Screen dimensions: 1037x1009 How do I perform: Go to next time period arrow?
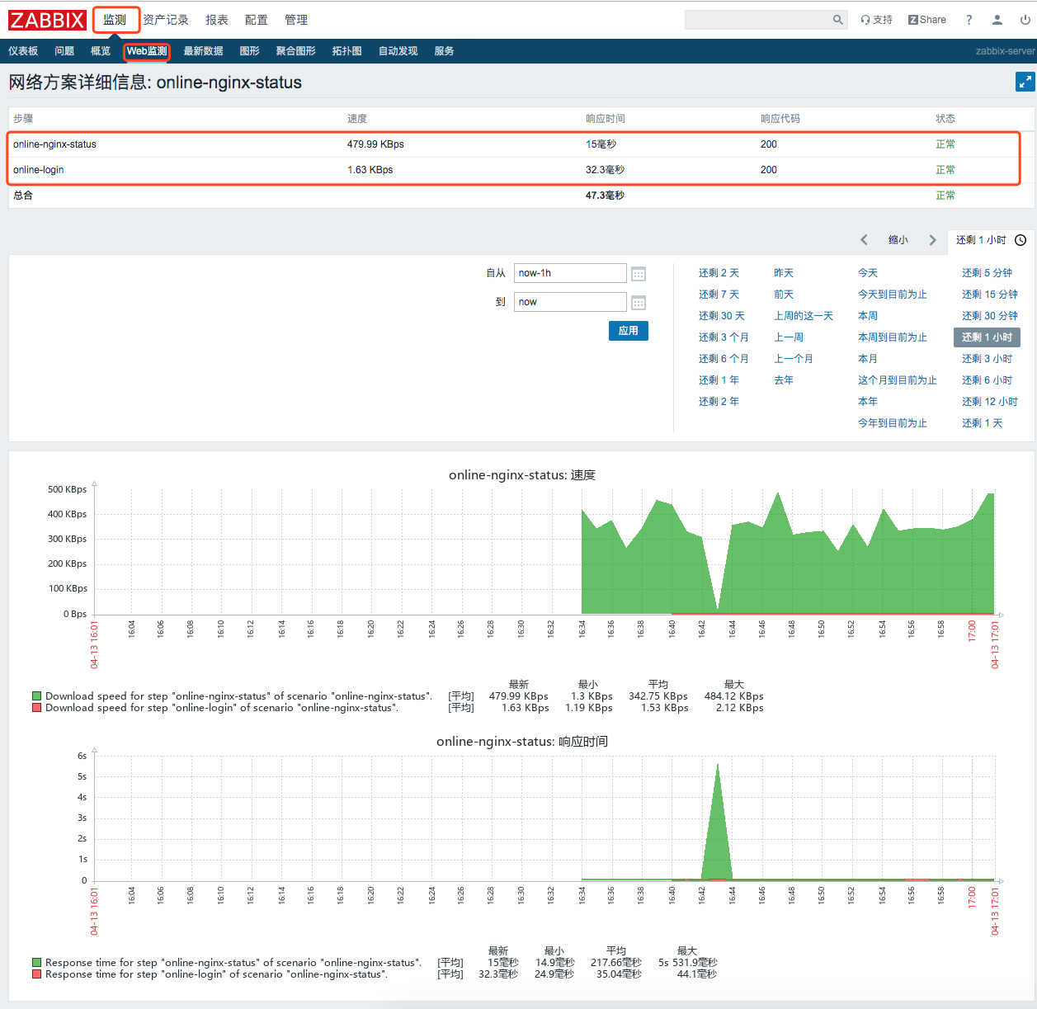click(932, 240)
